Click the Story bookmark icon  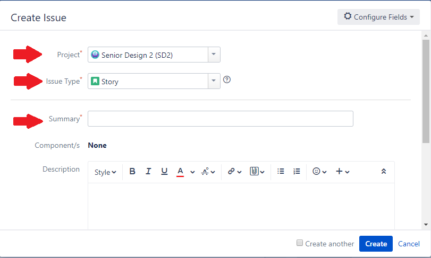pyautogui.click(x=95, y=81)
